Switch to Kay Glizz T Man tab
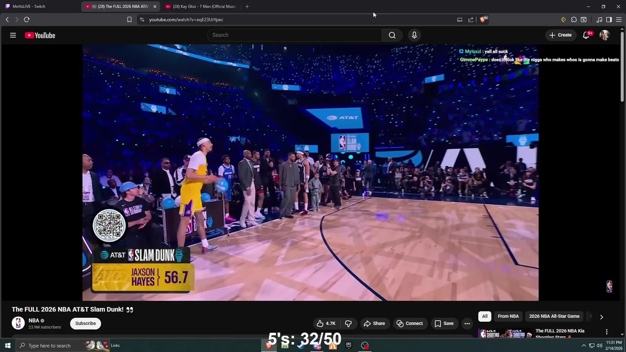Screen dimensions: 626x352 pos(201,6)
